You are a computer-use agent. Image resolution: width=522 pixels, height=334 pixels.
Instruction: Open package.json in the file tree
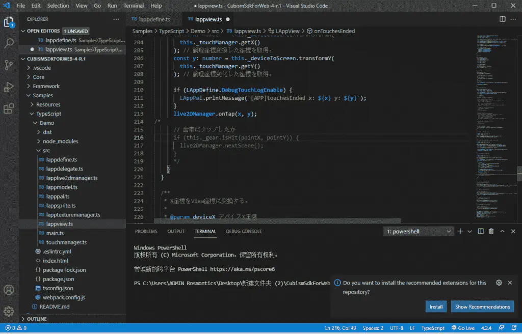58,279
